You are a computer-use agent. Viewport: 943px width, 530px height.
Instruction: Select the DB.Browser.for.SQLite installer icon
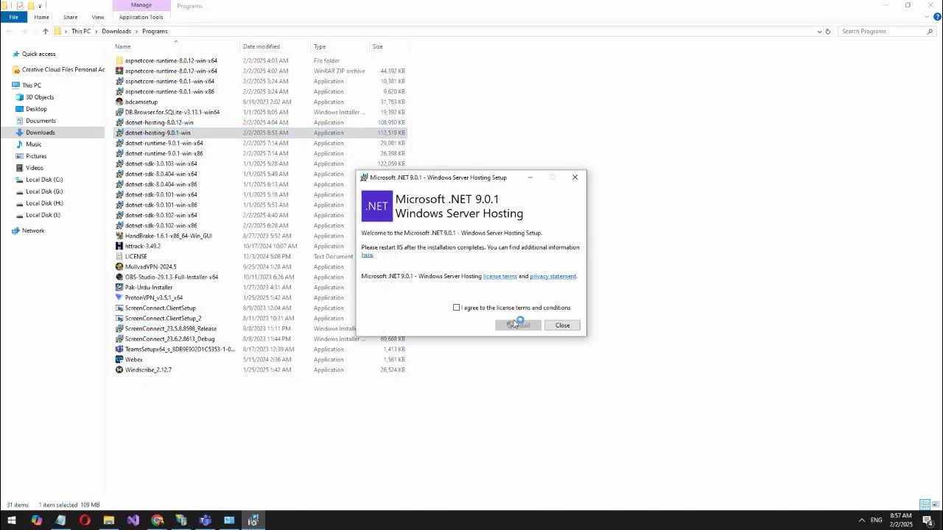tap(119, 112)
